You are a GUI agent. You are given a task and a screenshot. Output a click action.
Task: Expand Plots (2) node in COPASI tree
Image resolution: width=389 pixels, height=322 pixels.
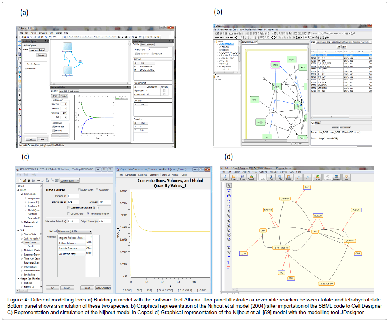(x=22, y=283)
